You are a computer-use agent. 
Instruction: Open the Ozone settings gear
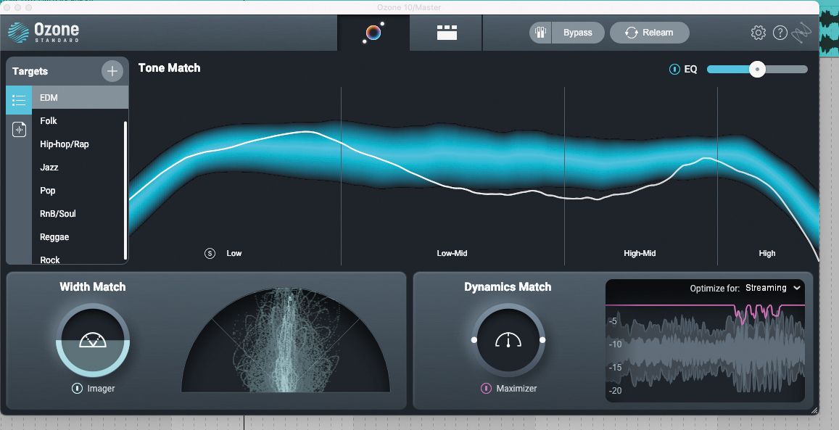click(758, 32)
